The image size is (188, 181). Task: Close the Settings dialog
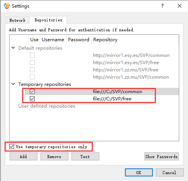coord(180,6)
